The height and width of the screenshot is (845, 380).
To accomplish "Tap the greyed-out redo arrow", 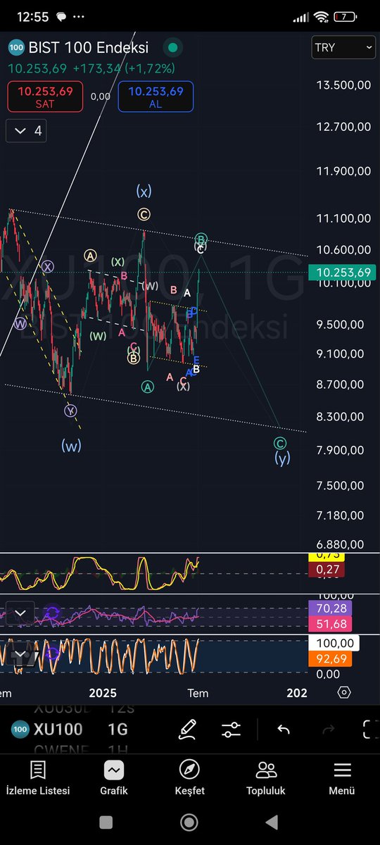I will click(x=328, y=730).
